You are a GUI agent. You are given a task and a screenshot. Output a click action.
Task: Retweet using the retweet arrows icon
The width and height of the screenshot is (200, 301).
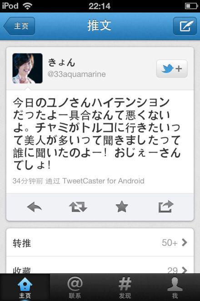[78, 207]
